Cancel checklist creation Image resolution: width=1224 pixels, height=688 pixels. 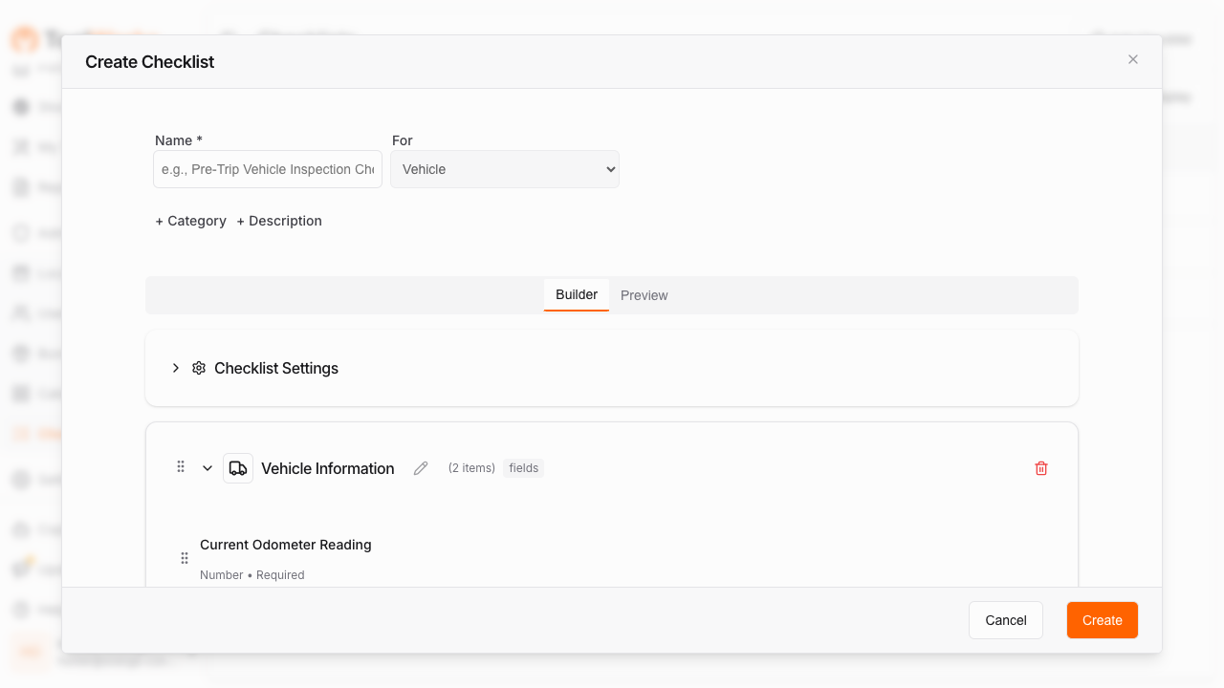point(1005,620)
